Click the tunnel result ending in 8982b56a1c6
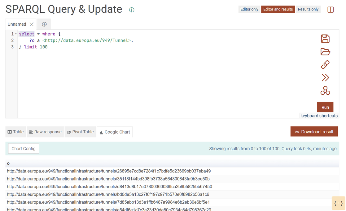Viewport: 346px width, 211px height. tap(108, 194)
